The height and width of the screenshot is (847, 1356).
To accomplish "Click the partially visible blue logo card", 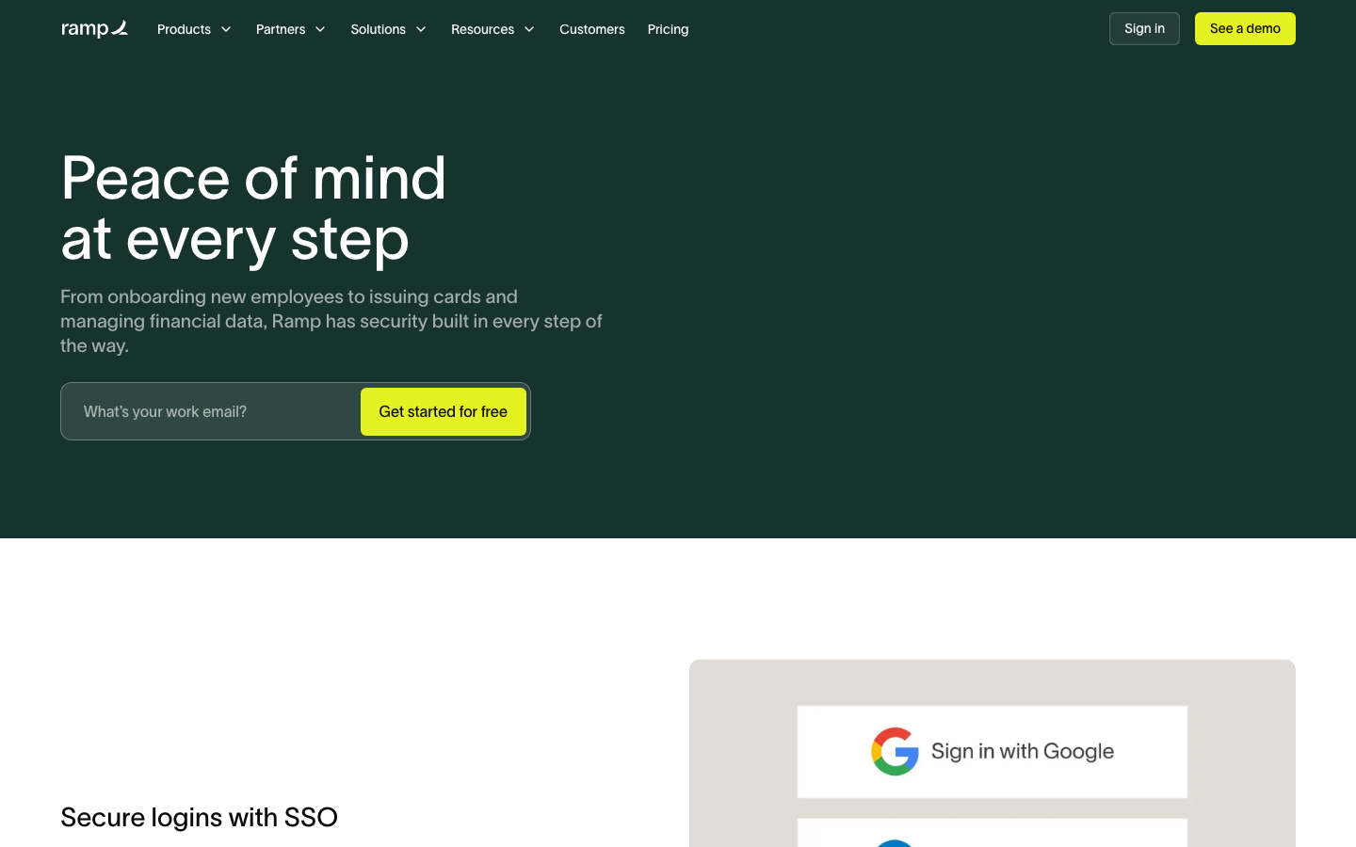I will [993, 833].
